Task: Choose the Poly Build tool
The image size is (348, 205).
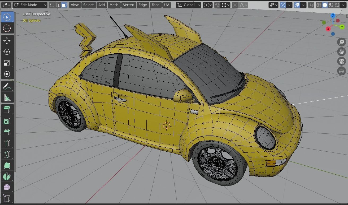Action: pyautogui.click(x=7, y=165)
